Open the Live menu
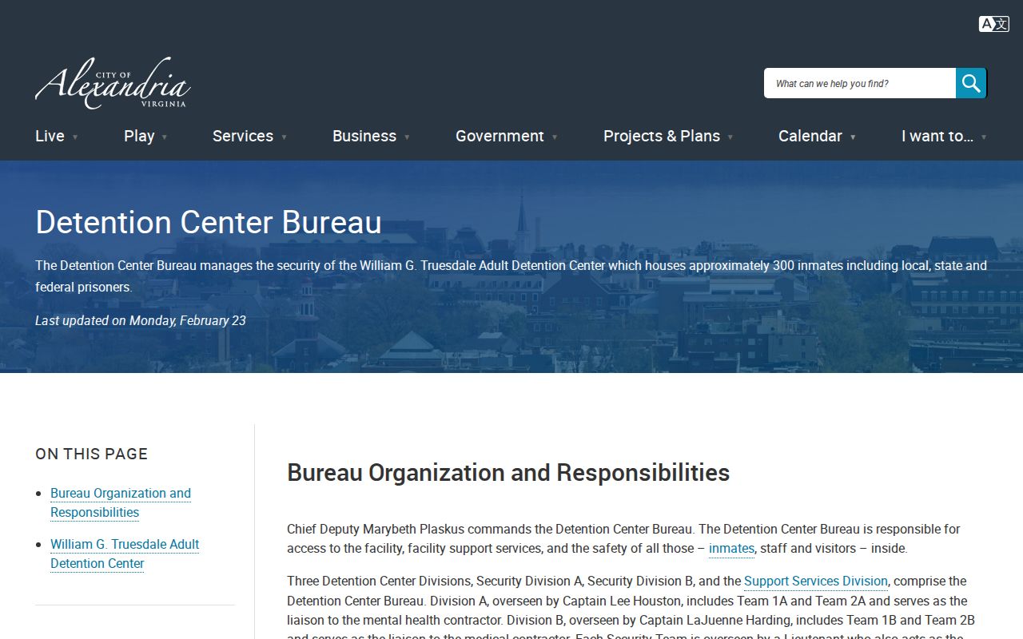Screen dimensions: 1023x639 pos(50,136)
